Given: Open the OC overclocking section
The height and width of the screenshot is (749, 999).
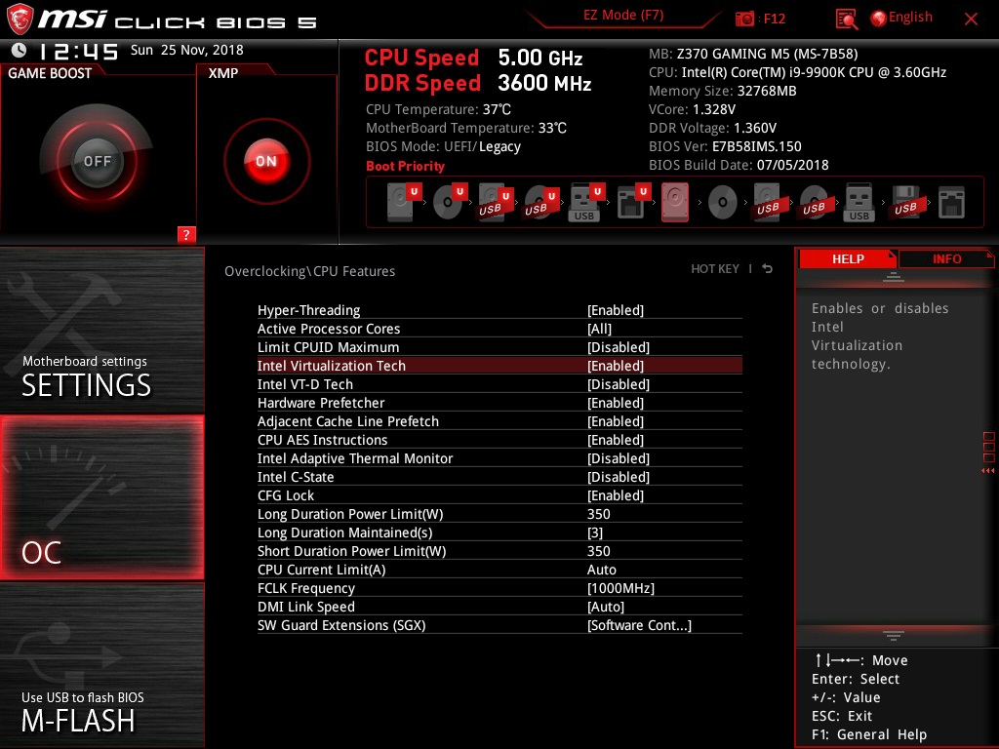Looking at the screenshot, I should pos(101,497).
